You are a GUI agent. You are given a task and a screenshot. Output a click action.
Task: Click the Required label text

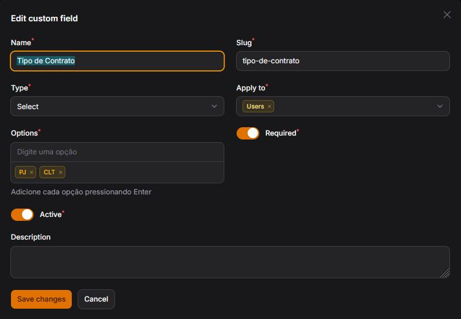click(280, 133)
